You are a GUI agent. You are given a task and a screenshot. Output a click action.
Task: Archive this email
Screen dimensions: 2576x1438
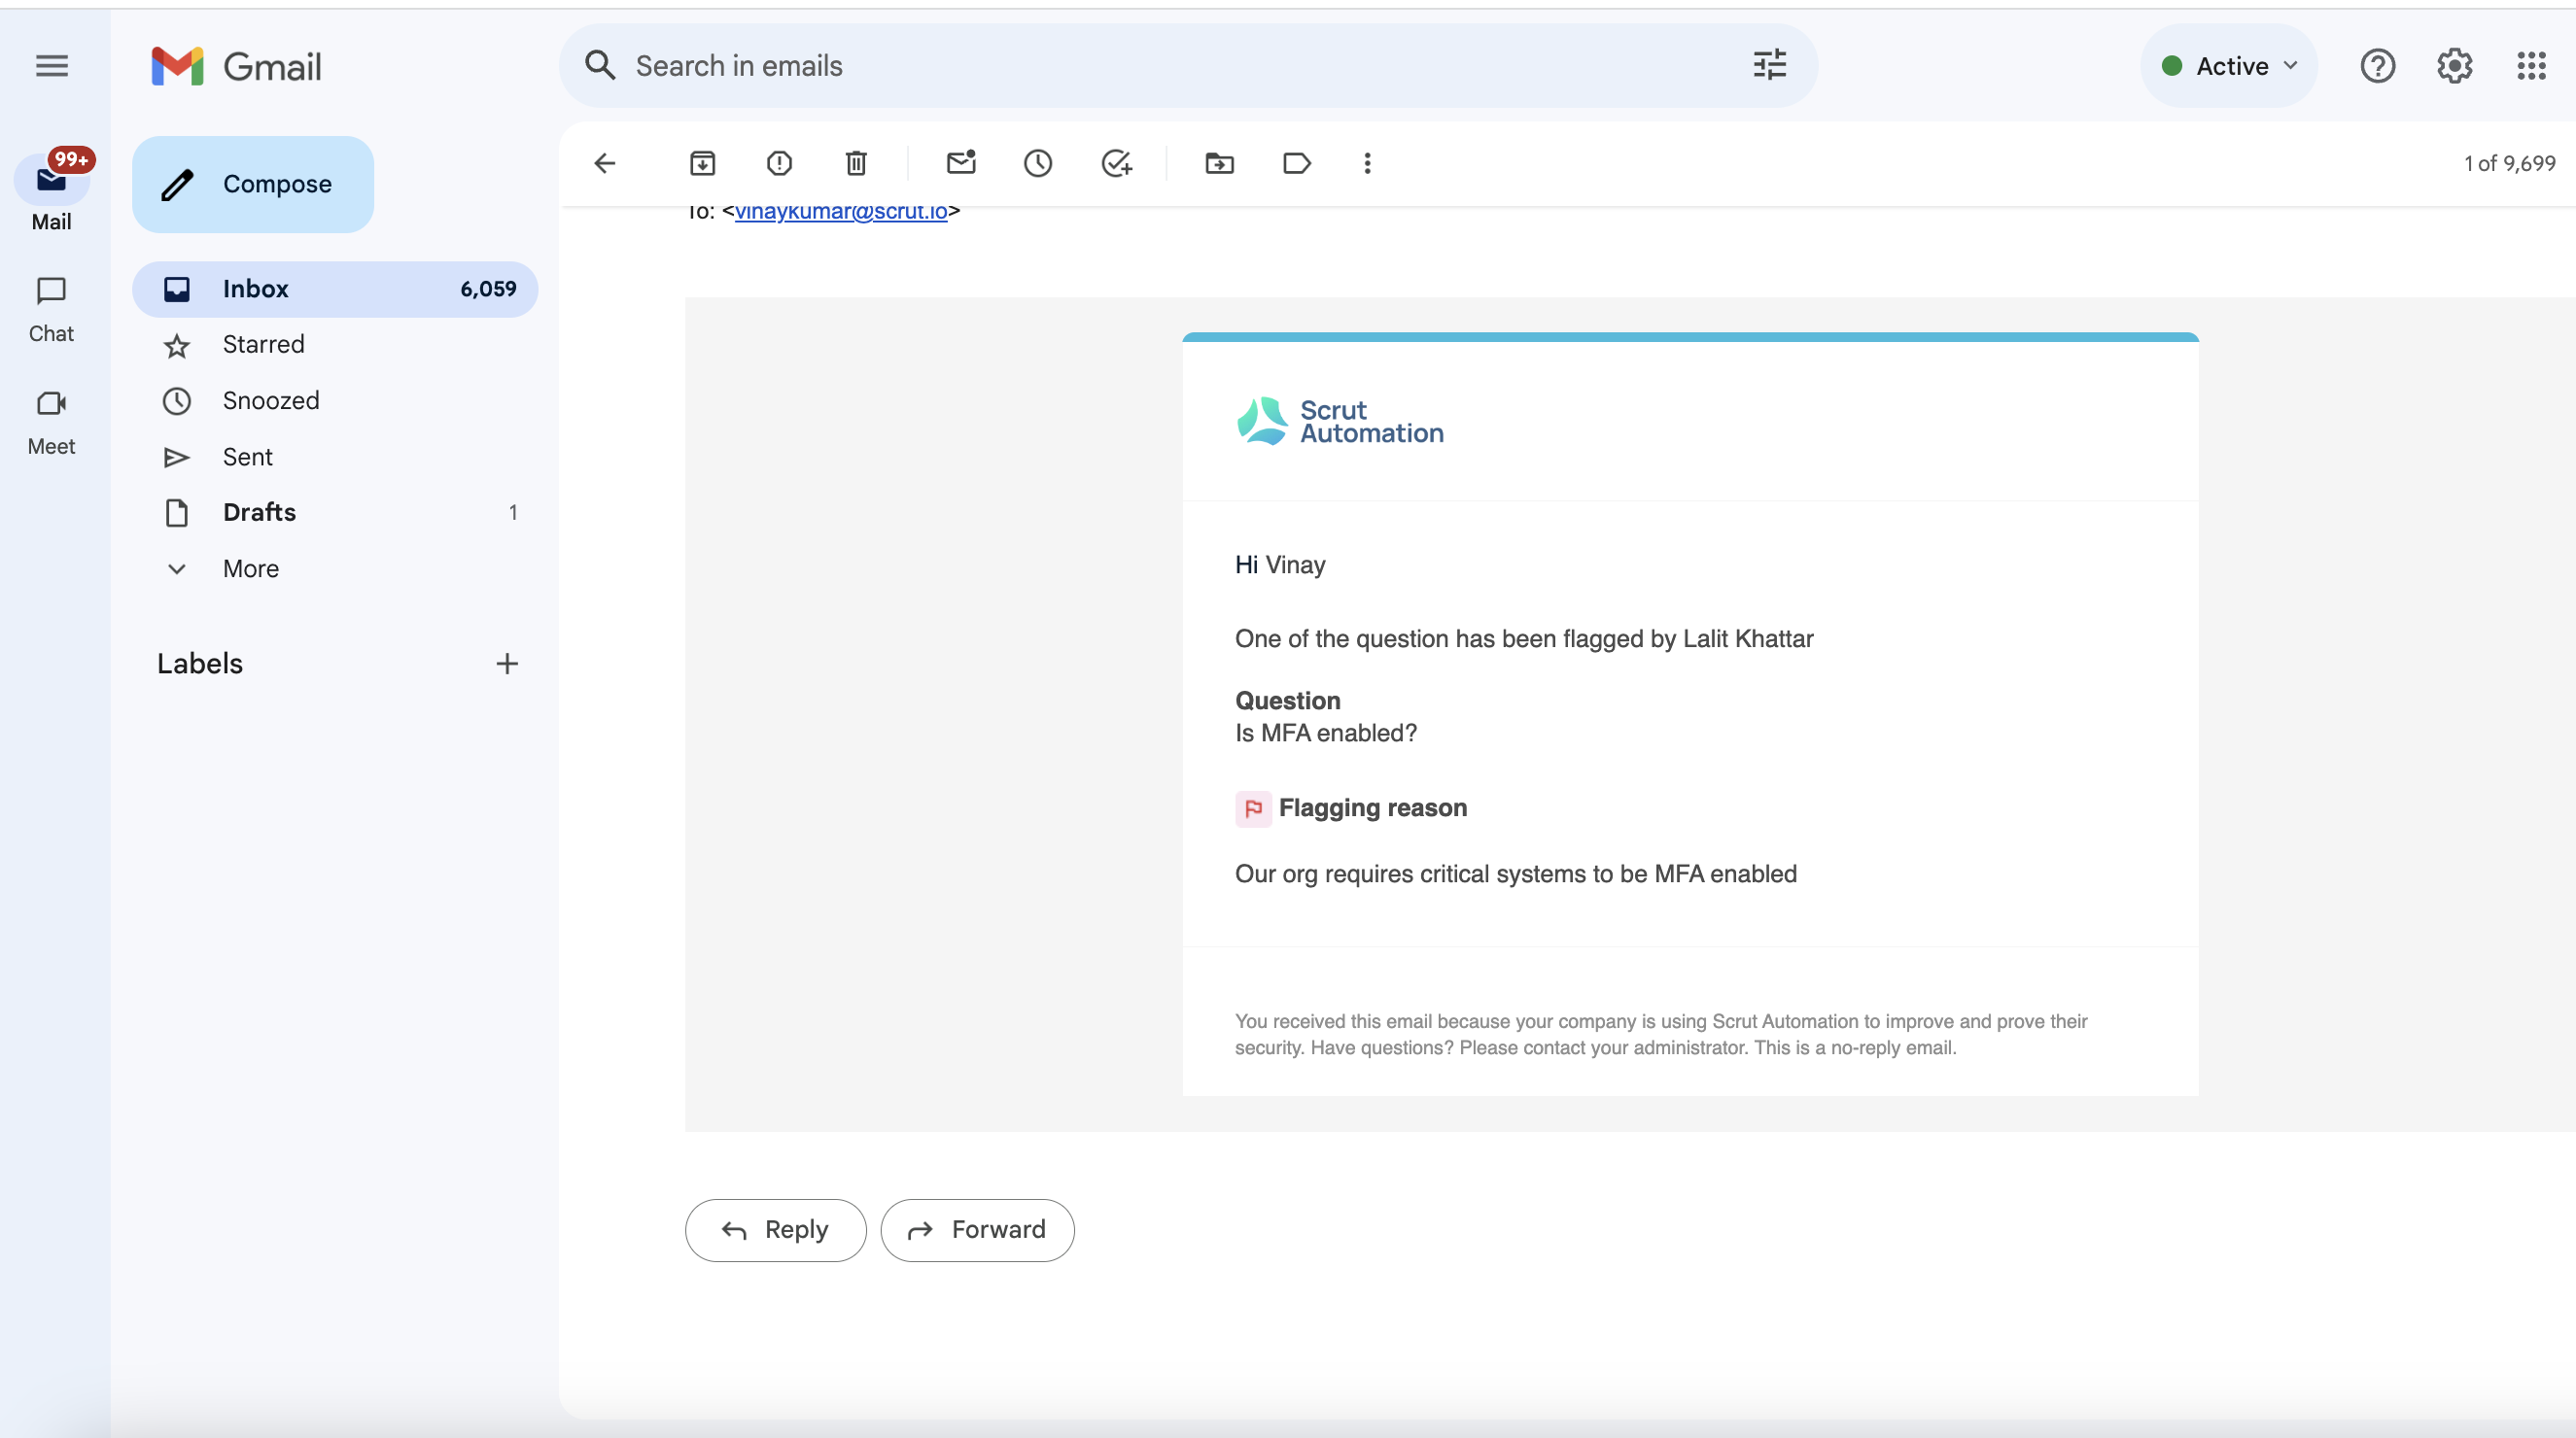(x=702, y=163)
